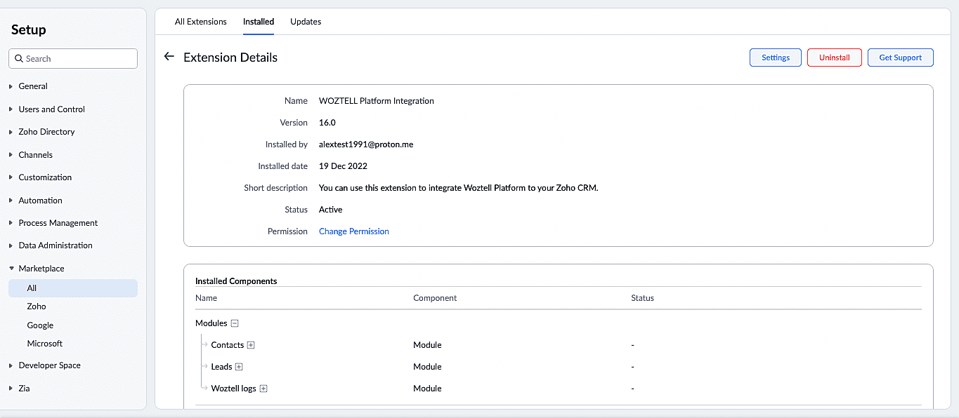The width and height of the screenshot is (959, 418).
Task: Focus the Setup search field
Action: (73, 59)
